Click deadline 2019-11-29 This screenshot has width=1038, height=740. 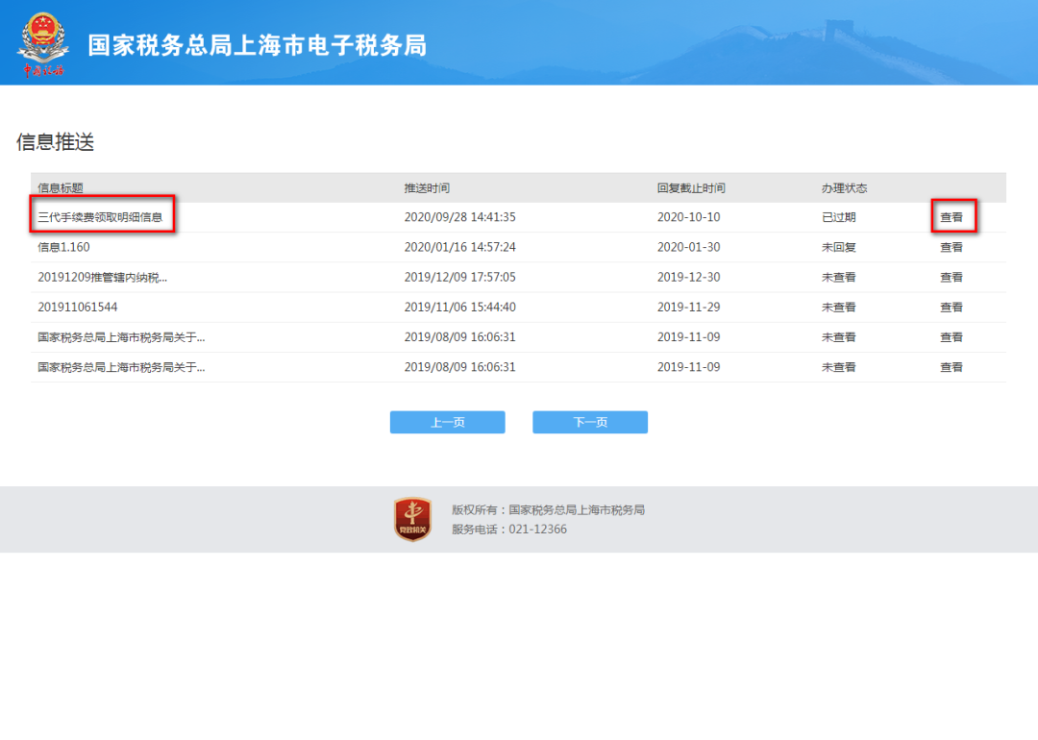tap(688, 308)
